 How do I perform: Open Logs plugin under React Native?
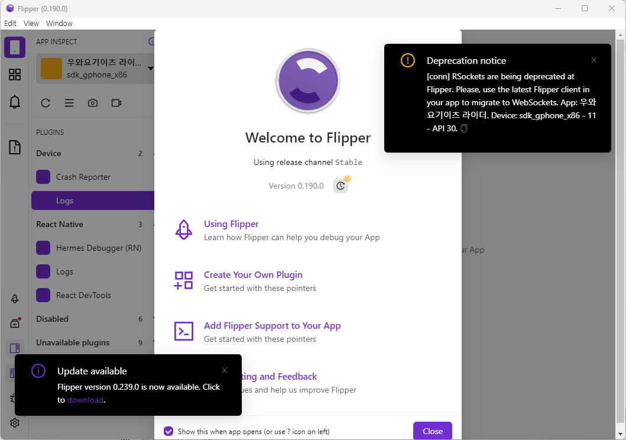(x=93, y=271)
